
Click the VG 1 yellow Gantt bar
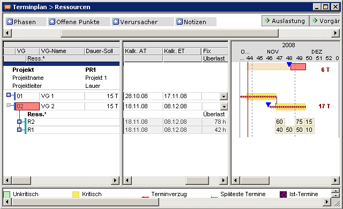pyautogui.click(x=262, y=96)
